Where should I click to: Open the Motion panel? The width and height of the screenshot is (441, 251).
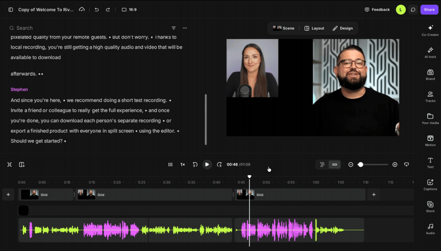pos(430,141)
